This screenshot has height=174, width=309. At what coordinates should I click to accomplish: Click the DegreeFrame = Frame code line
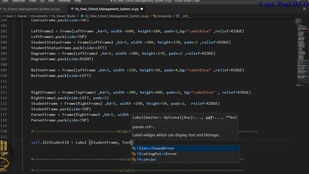click(x=123, y=53)
